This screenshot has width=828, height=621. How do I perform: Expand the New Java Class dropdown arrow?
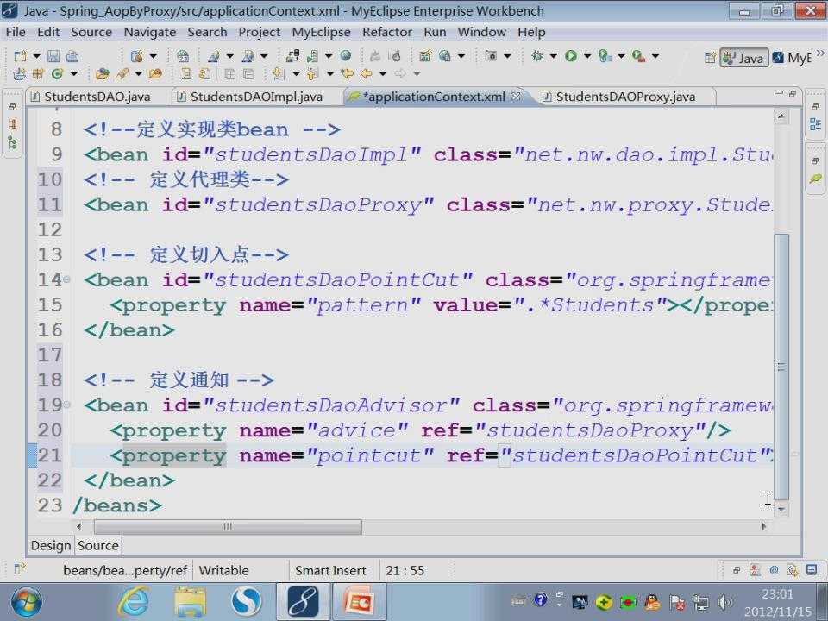(x=73, y=74)
